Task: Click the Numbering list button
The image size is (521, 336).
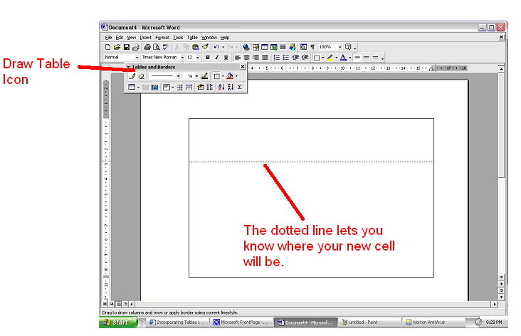Action: click(x=276, y=58)
